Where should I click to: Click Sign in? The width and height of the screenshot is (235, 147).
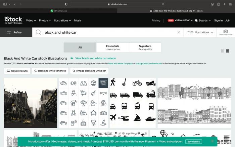click(x=218, y=21)
